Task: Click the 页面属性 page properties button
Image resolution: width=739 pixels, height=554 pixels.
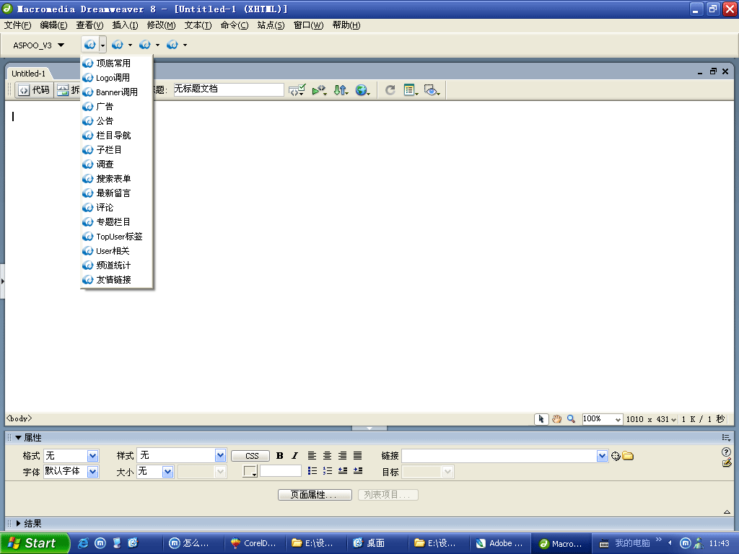Action: click(315, 495)
